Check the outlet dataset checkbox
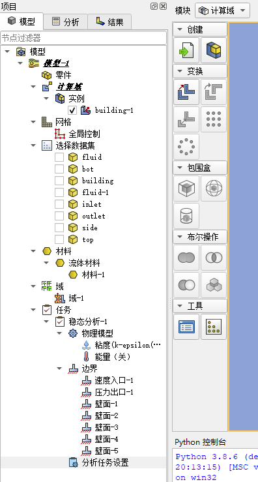This screenshot has height=482, width=258. [59, 216]
